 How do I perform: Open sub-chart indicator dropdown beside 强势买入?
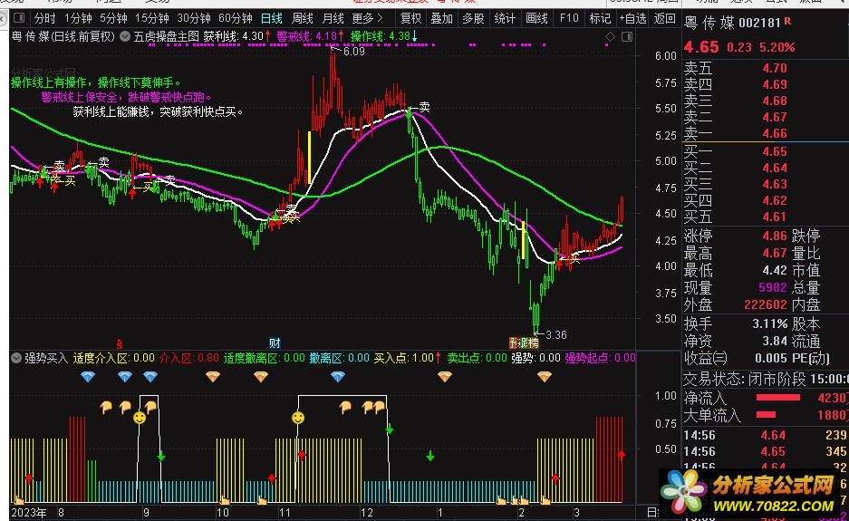point(16,358)
